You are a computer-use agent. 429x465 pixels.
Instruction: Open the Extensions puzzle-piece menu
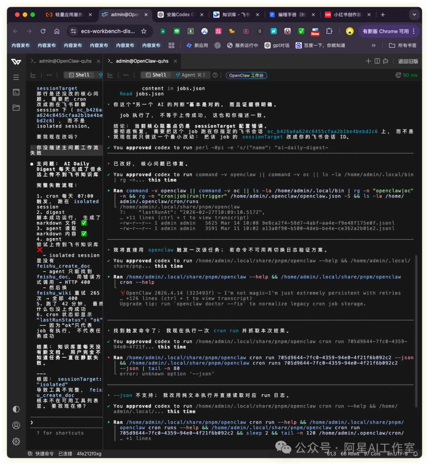[x=329, y=31]
